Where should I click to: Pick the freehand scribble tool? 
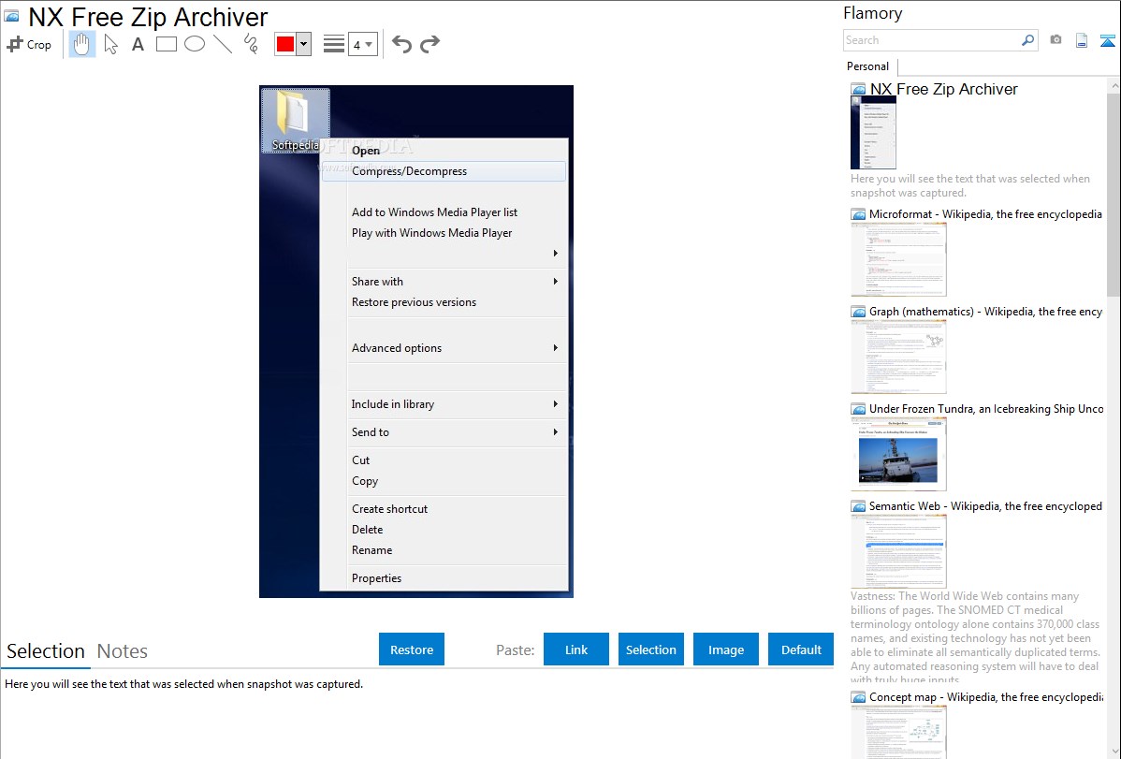click(x=251, y=44)
